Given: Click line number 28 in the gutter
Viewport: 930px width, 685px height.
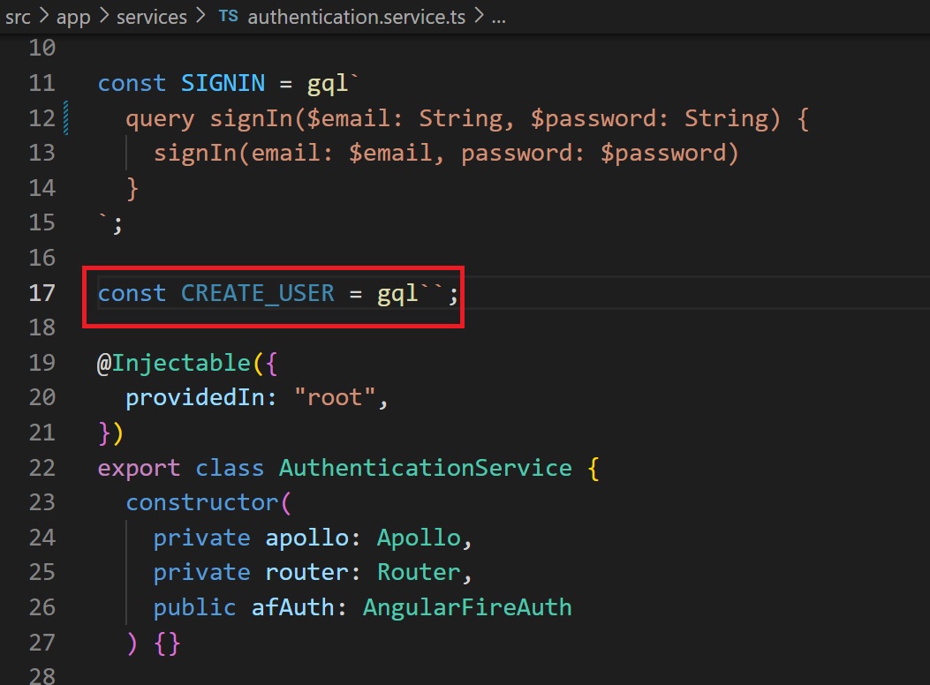Looking at the screenshot, I should [42, 675].
